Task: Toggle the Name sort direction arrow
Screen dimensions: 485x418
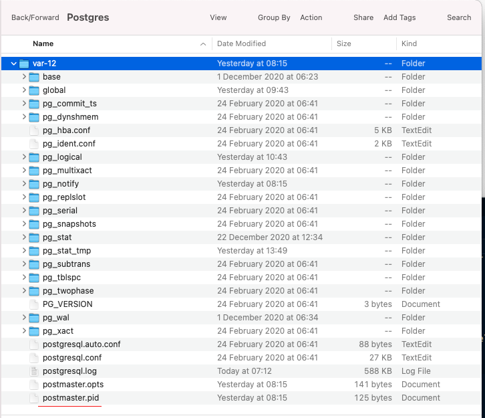Action: (203, 44)
